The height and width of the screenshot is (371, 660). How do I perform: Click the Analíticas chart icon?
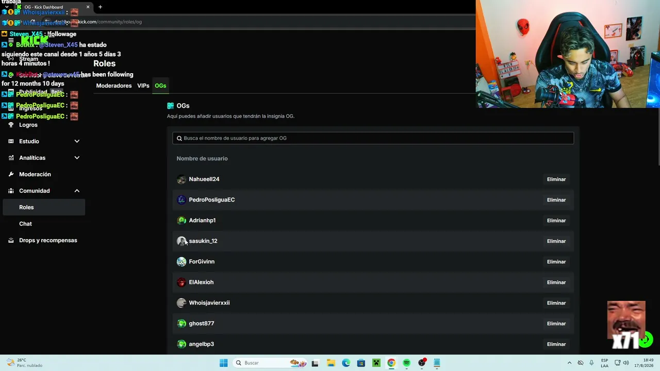click(11, 158)
